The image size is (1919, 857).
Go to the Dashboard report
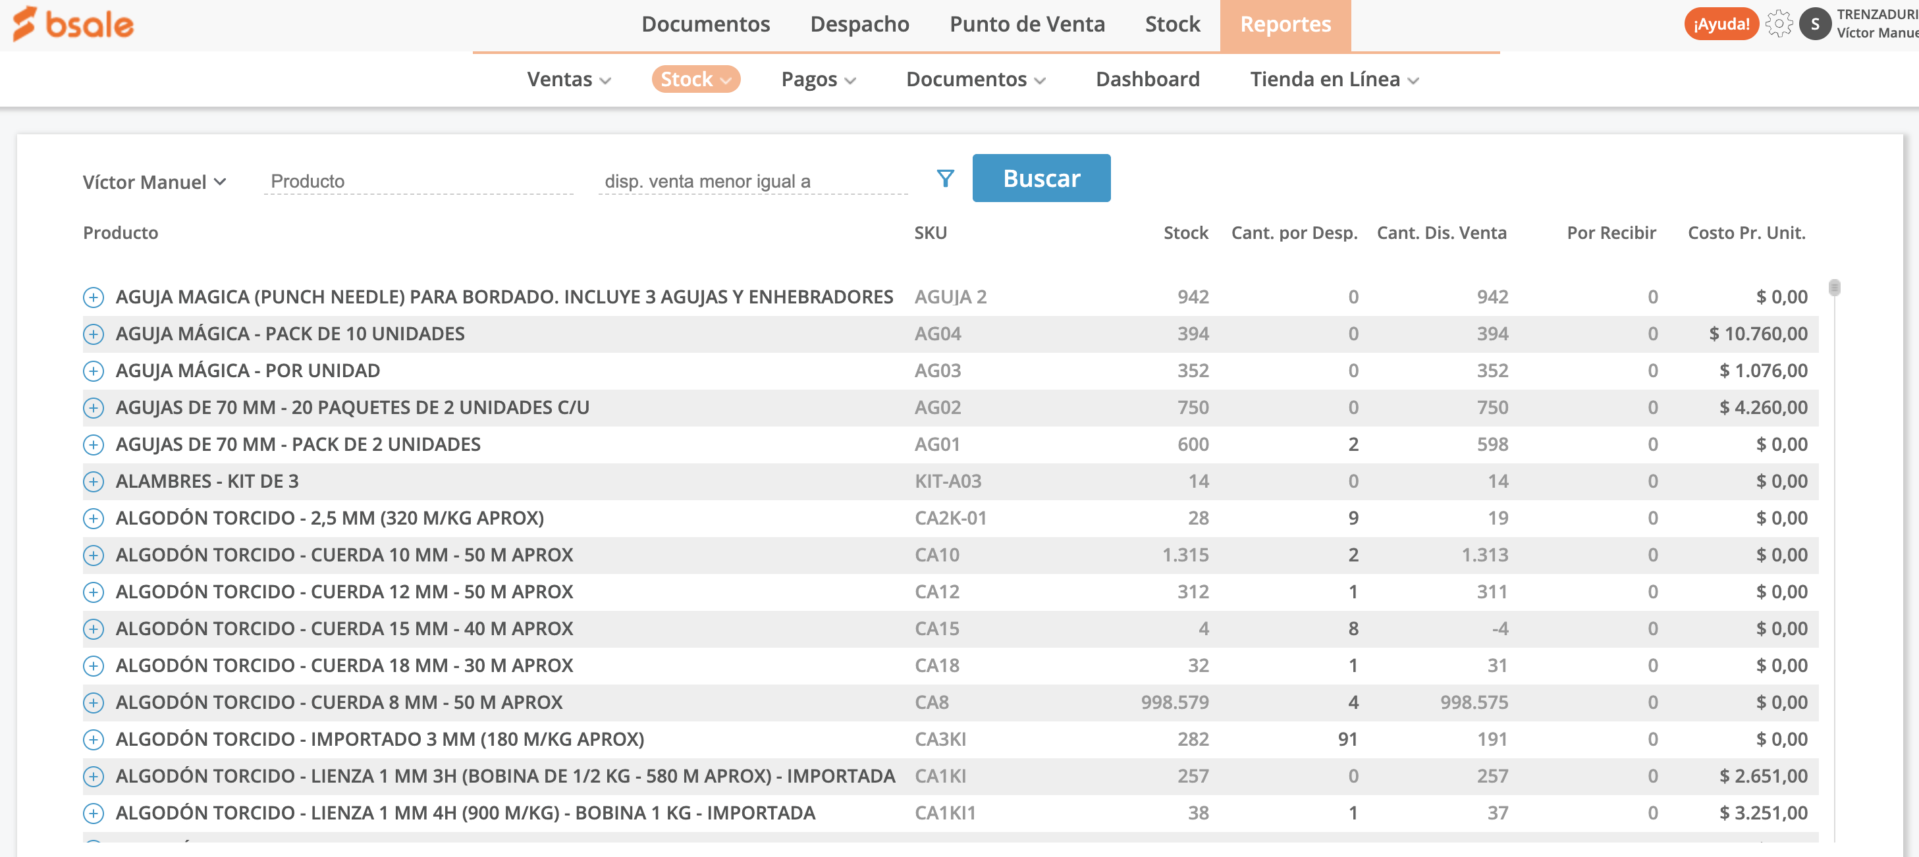[1147, 79]
